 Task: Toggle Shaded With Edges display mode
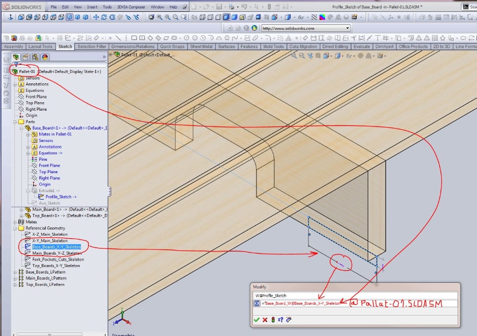(x=227, y=17)
